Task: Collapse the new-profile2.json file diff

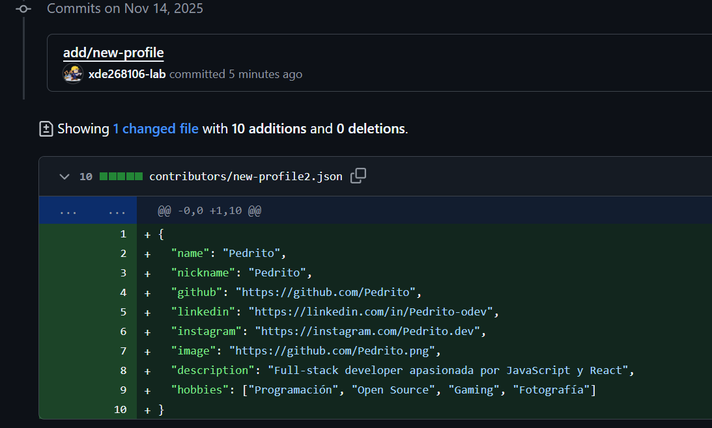Action: pyautogui.click(x=64, y=176)
